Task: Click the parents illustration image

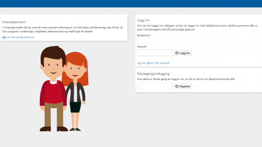Action: tap(64, 89)
